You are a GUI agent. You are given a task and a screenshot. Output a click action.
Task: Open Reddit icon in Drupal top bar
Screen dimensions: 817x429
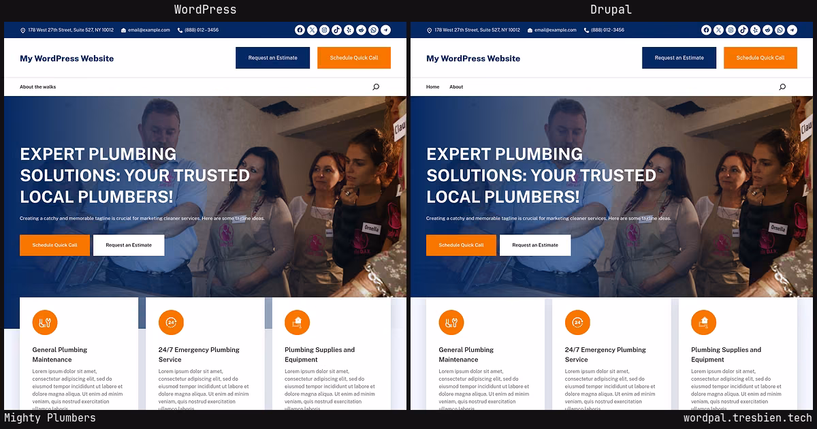pos(767,30)
